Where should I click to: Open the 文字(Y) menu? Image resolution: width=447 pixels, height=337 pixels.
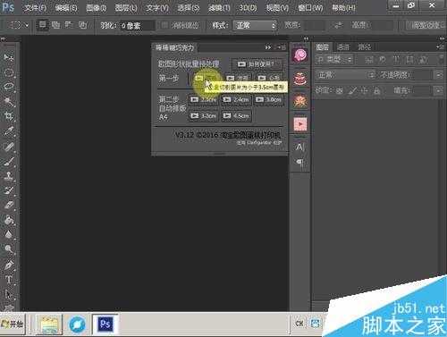[157, 8]
